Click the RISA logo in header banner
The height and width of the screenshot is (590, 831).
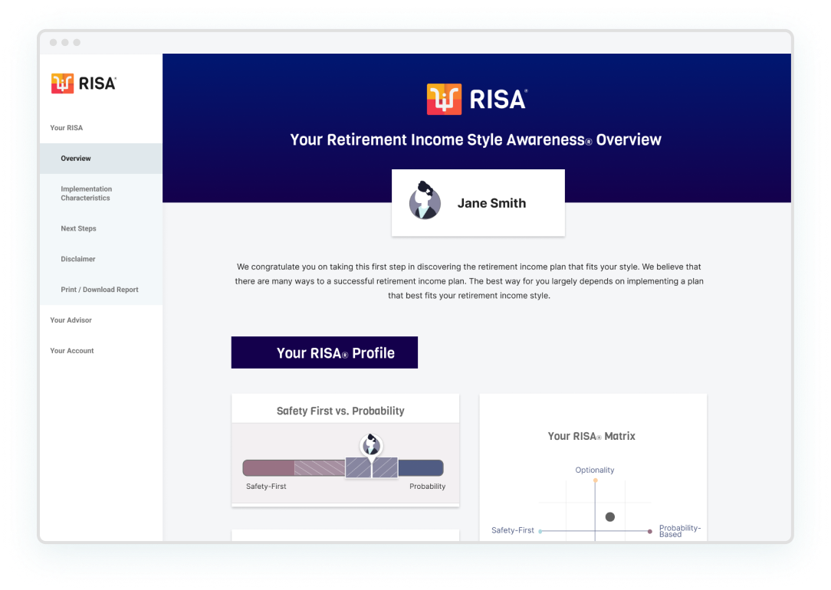click(x=477, y=99)
